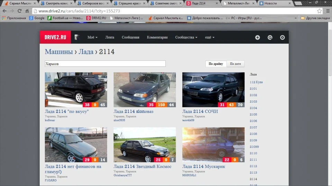332x186 pixels.
Task: Open the PC - Игры bookmark
Action: click(x=244, y=18)
